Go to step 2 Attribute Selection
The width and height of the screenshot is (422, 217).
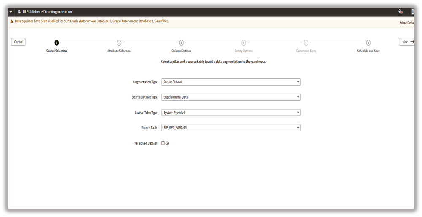coord(119,43)
